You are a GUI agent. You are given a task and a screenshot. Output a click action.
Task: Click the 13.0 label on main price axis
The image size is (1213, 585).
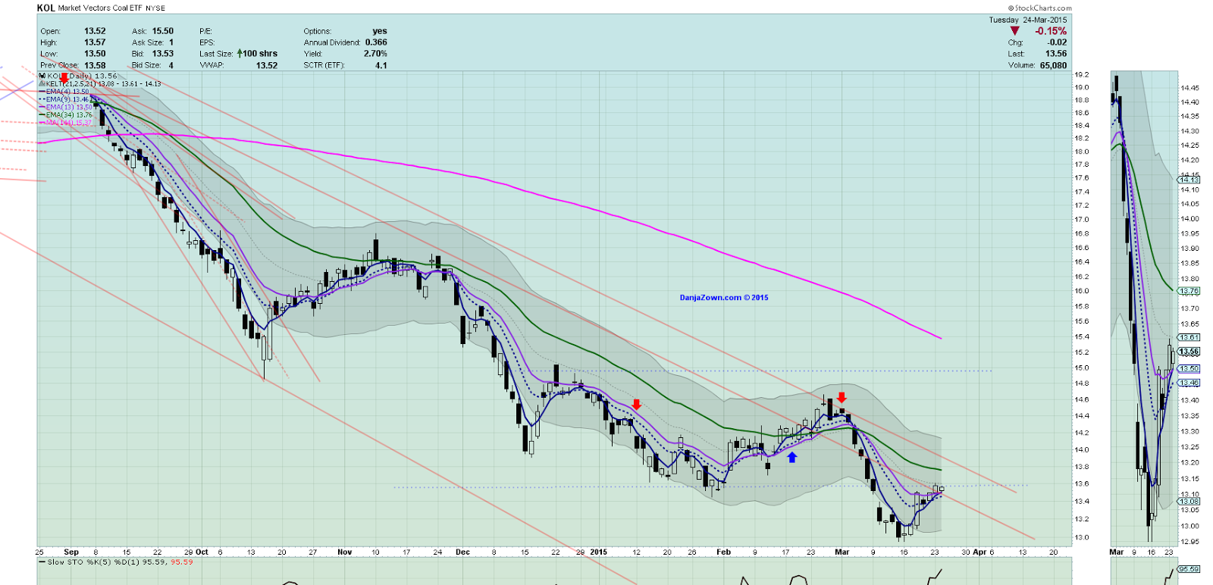(1081, 538)
